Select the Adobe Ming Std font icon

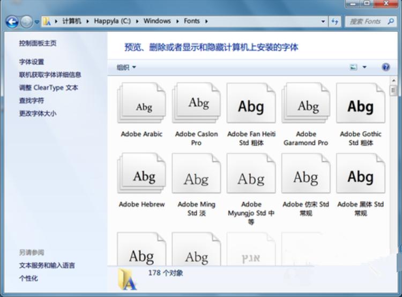click(196, 173)
